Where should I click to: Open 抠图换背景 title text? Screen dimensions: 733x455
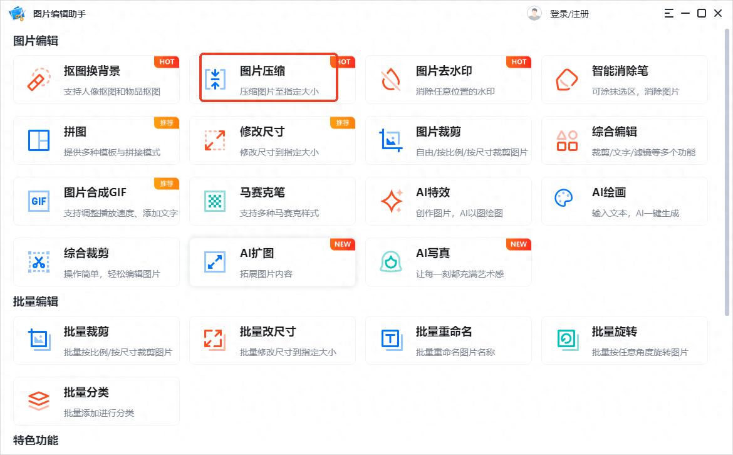[x=92, y=71]
